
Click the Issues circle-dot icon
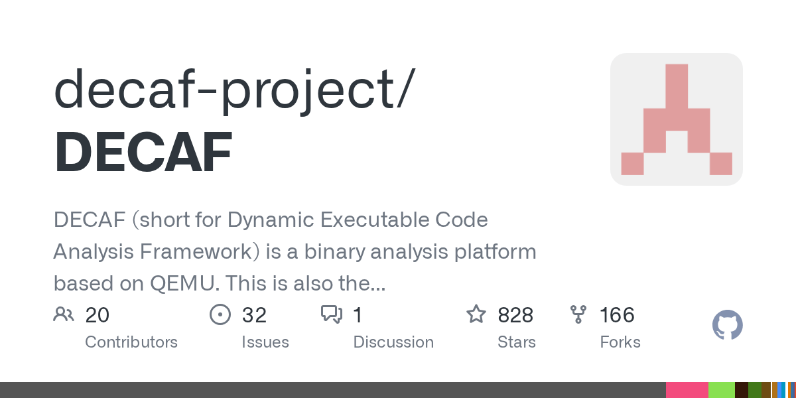tap(220, 314)
